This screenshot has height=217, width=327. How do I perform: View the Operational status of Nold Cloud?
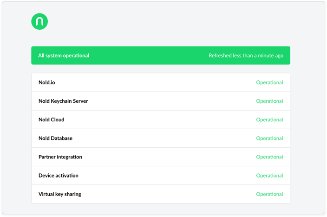[x=269, y=119]
